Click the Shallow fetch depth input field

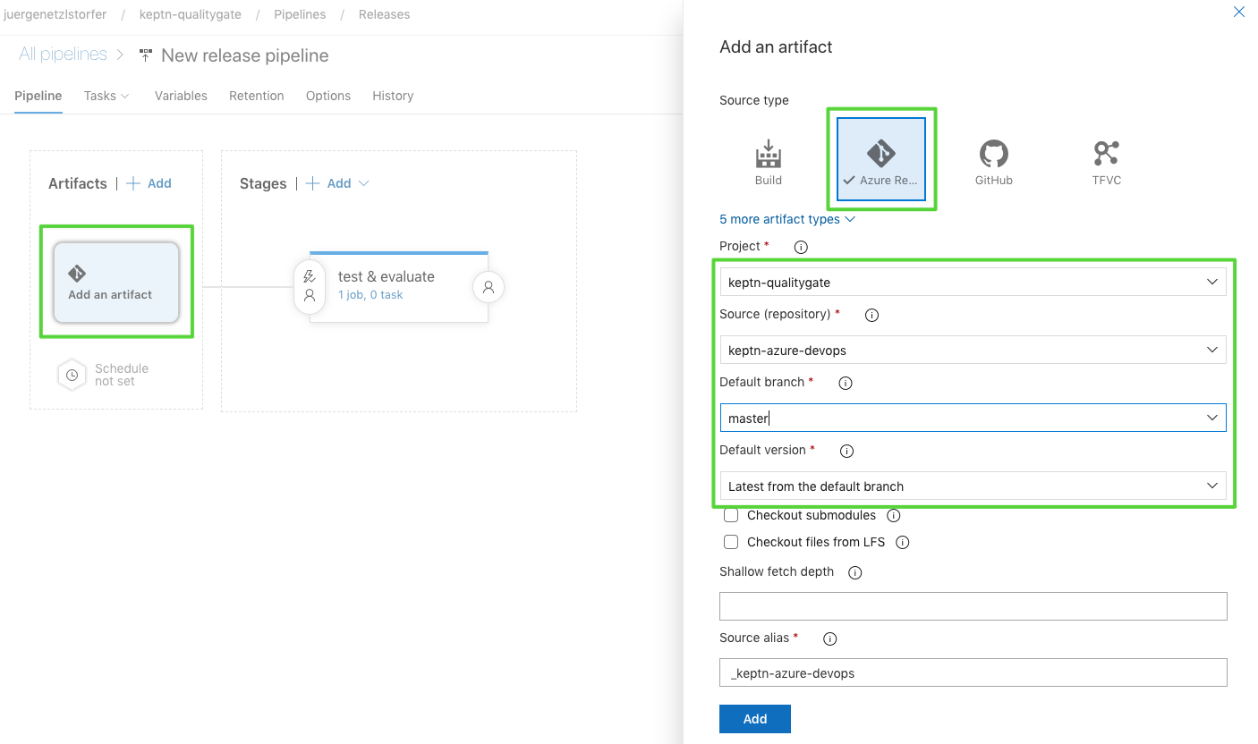coord(973,606)
